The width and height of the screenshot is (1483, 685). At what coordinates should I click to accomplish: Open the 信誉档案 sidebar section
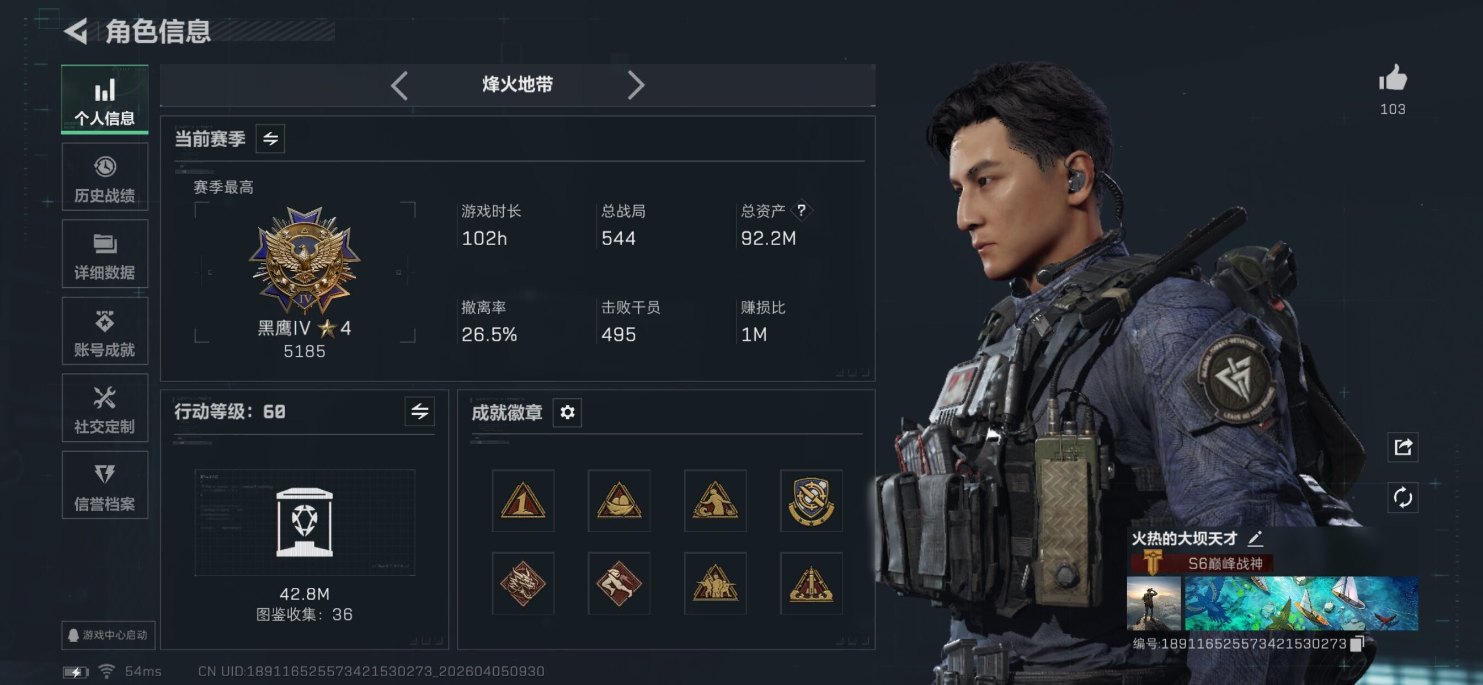(105, 485)
